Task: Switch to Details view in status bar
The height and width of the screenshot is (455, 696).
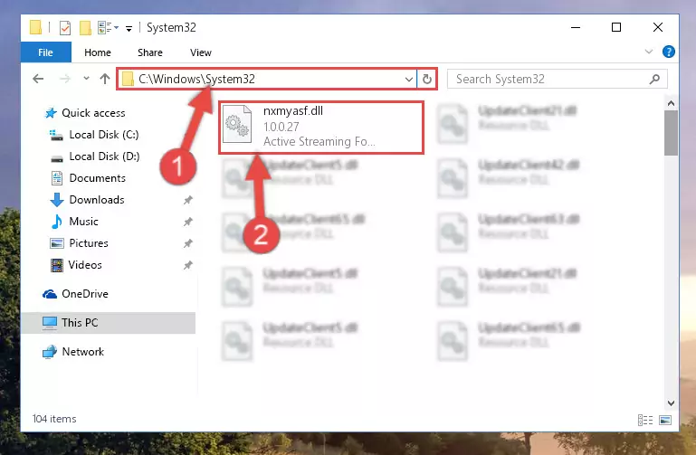Action: pyautogui.click(x=645, y=420)
